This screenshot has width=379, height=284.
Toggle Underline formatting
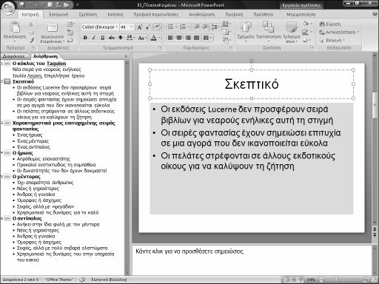pyautogui.click(x=103, y=38)
